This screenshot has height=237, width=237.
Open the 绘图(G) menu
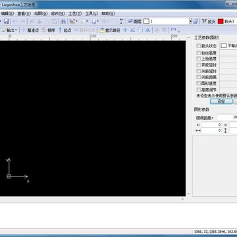click(41, 14)
